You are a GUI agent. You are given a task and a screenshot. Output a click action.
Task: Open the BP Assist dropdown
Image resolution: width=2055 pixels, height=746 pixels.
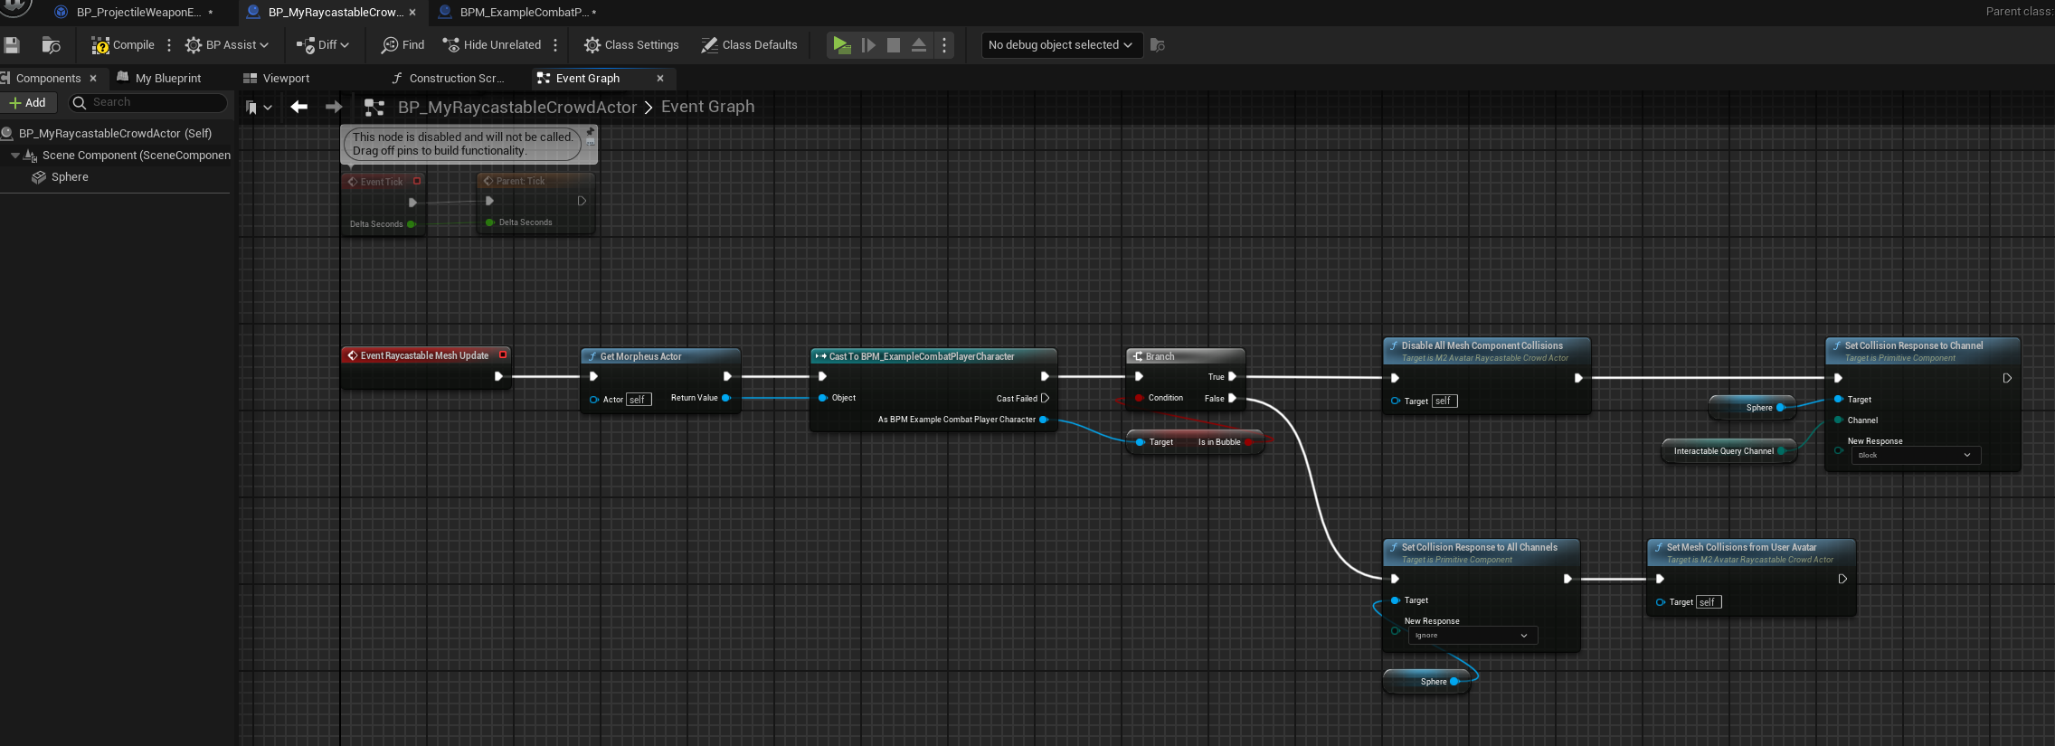[x=226, y=45]
